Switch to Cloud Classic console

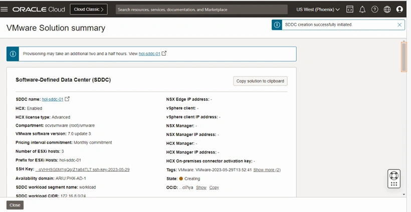[x=89, y=9]
